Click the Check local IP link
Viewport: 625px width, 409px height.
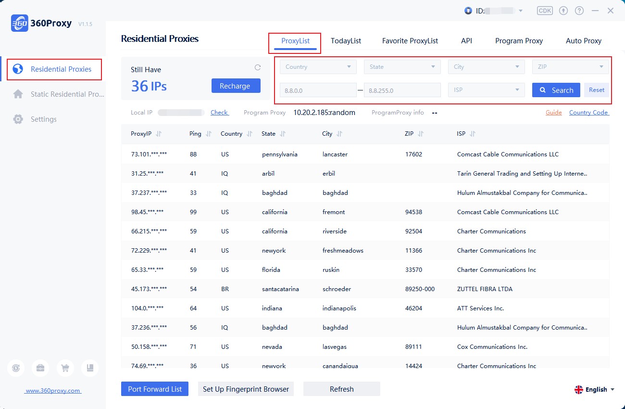pos(219,112)
